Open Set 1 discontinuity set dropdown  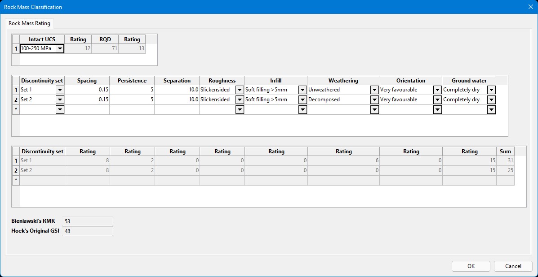[60, 90]
